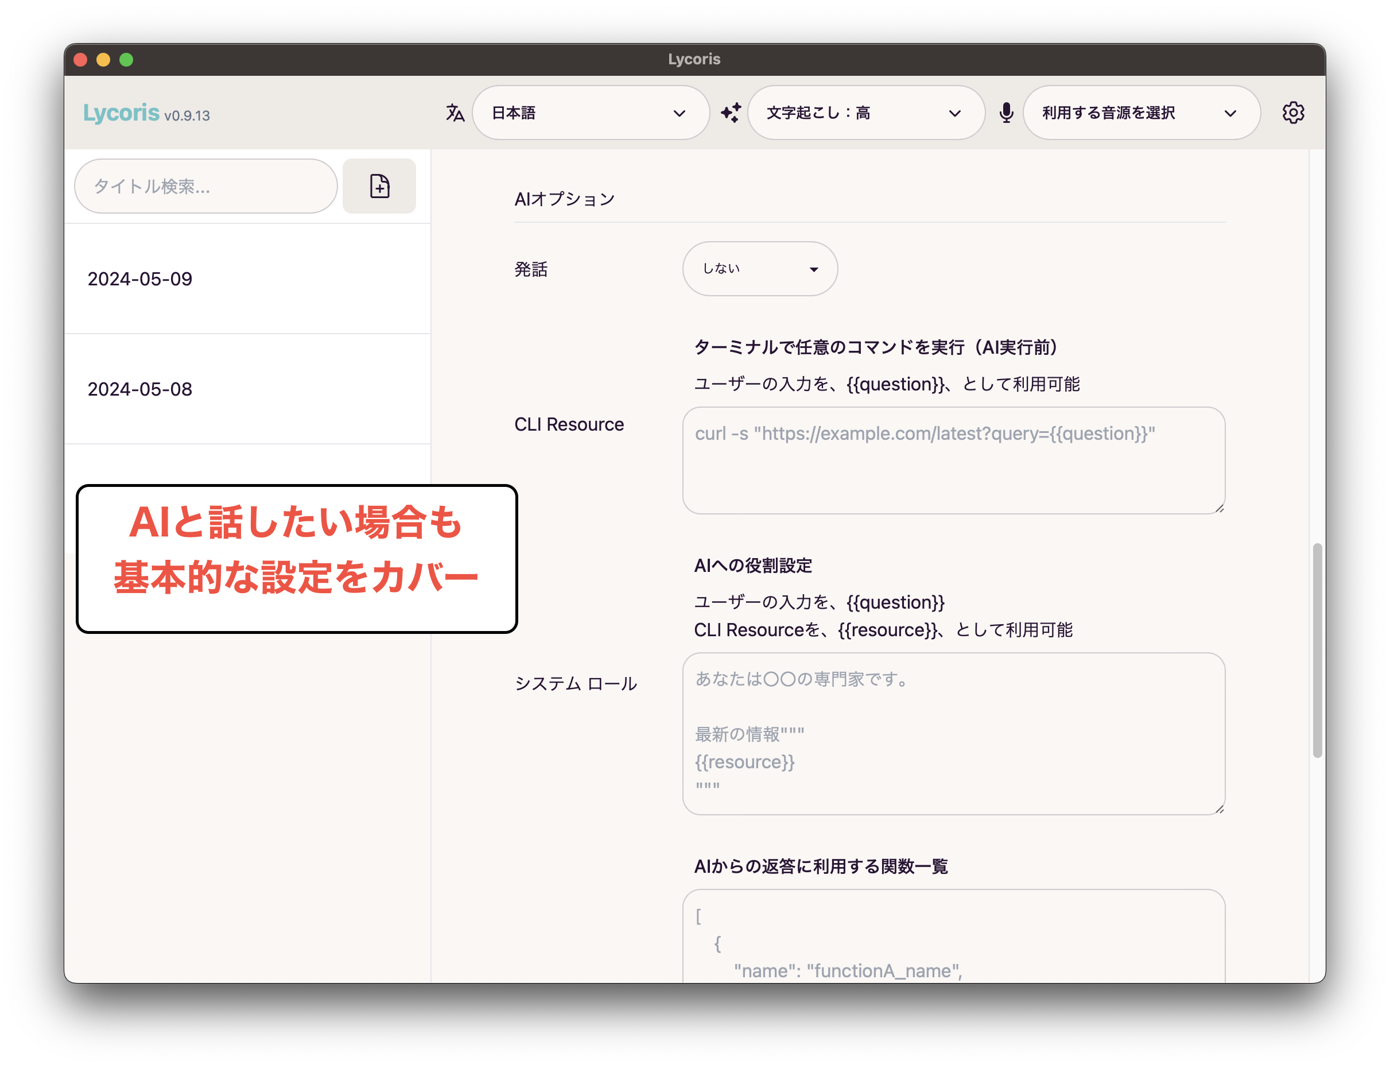
Task: Click the システム ロール textarea
Action: click(954, 734)
